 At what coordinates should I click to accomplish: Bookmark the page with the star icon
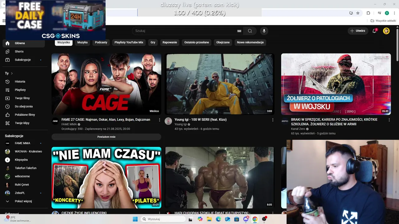coord(358,13)
